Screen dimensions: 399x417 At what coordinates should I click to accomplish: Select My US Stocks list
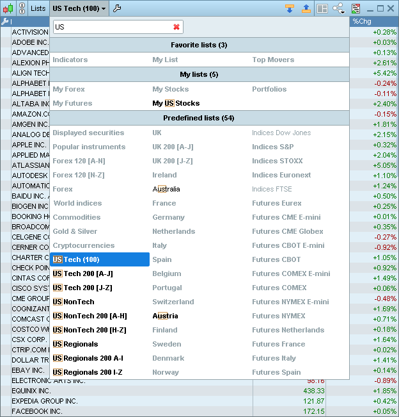tap(176, 103)
